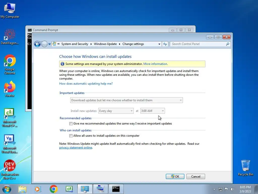
Task: Open Microsoft Visual Basic desktop shortcut
Action: (10, 144)
